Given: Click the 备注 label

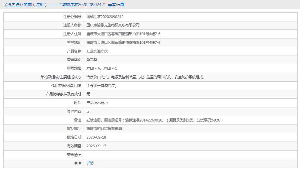Looking at the screenshot, I should pos(78,120).
